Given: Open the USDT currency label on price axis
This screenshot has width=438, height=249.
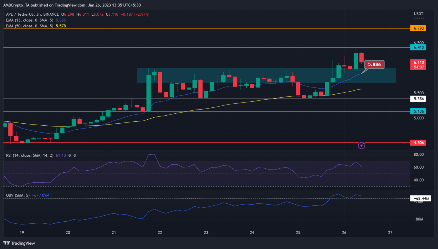Looking at the screenshot, I should (418, 14).
